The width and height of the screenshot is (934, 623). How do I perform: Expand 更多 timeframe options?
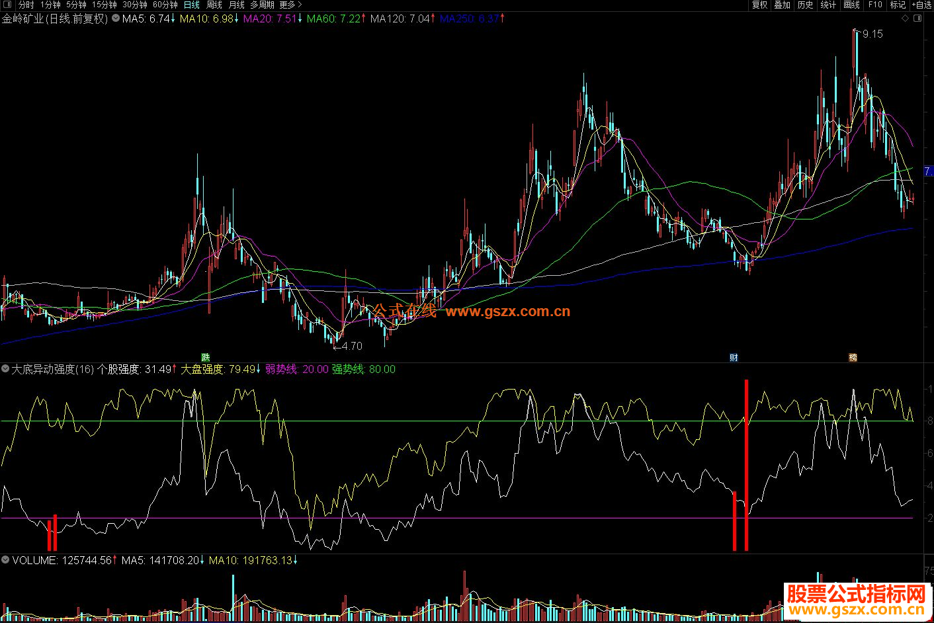coord(291,5)
